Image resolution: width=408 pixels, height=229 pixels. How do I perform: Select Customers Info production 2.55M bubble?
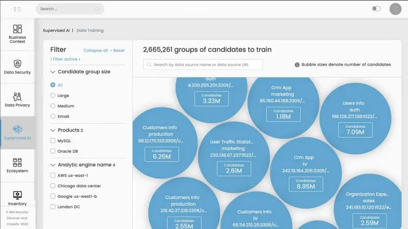pos(184,204)
